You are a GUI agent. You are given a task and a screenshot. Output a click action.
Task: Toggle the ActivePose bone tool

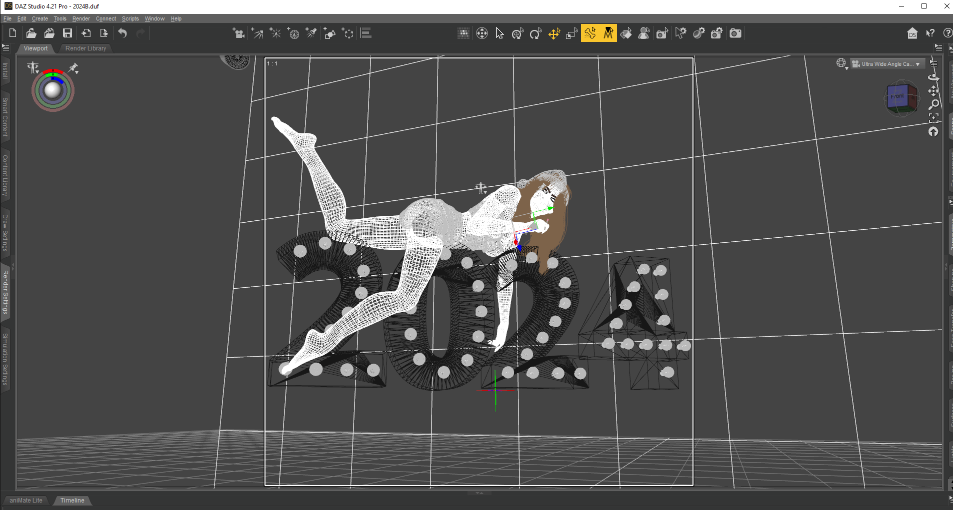point(590,33)
